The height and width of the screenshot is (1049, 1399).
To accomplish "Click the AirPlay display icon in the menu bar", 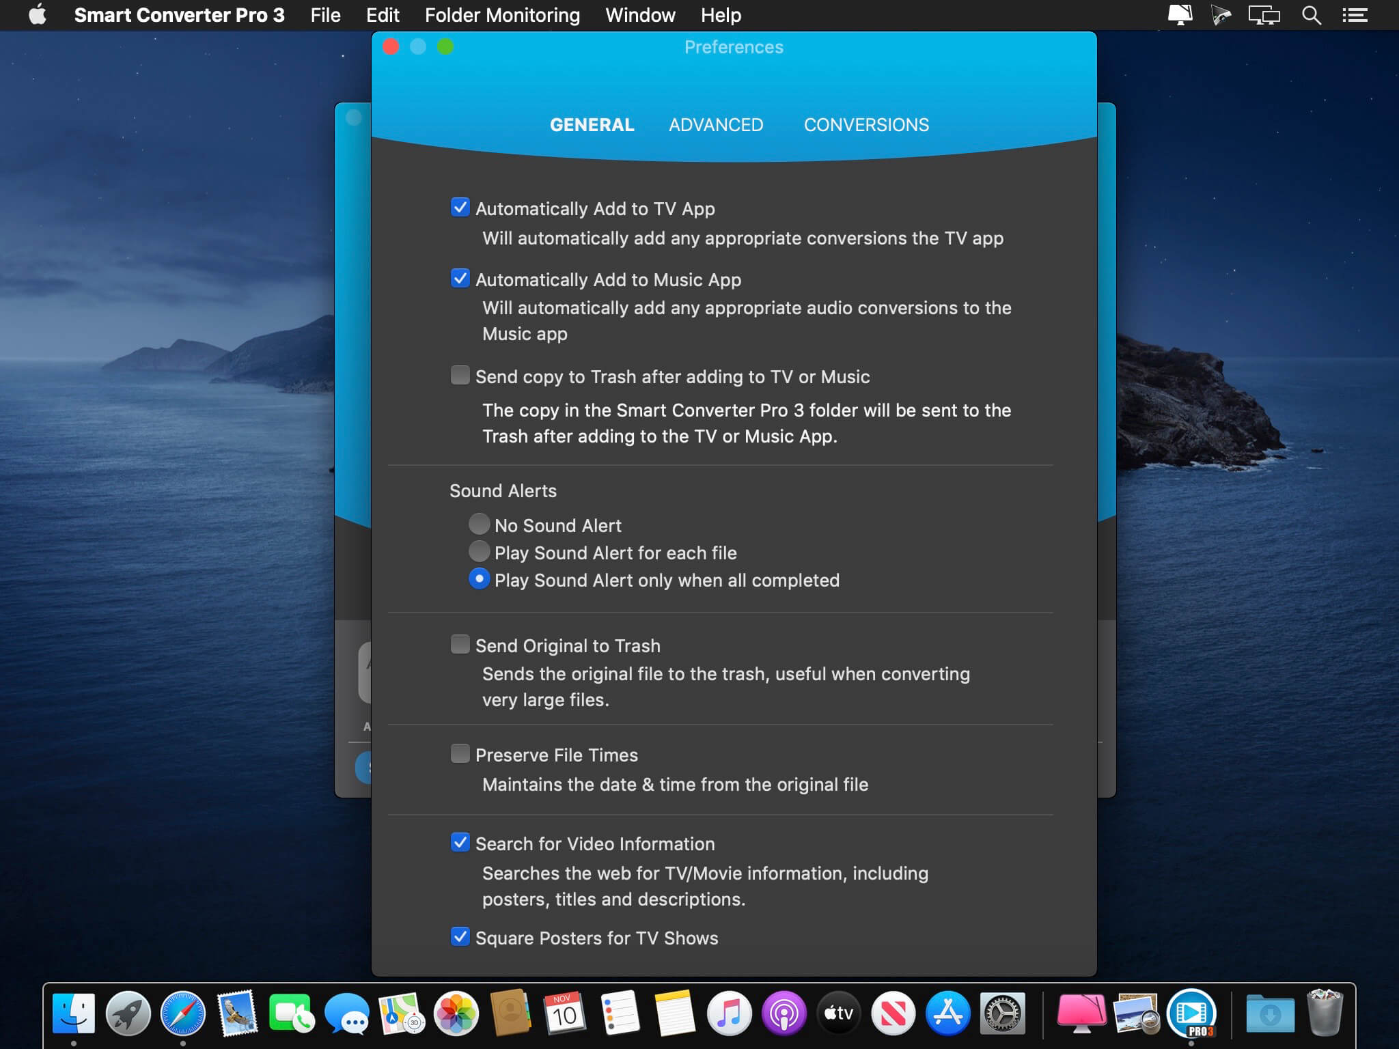I will (1265, 14).
